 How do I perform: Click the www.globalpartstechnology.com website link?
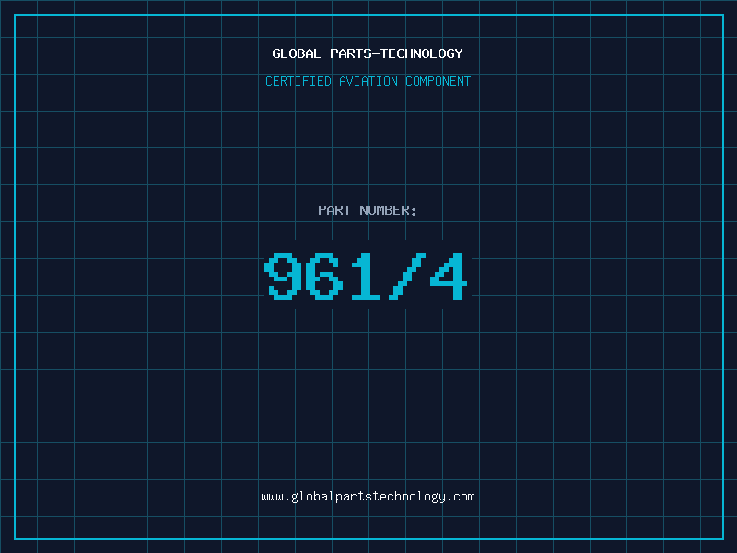(x=368, y=497)
